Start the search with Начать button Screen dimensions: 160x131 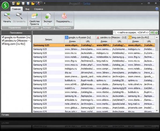tap(7, 18)
